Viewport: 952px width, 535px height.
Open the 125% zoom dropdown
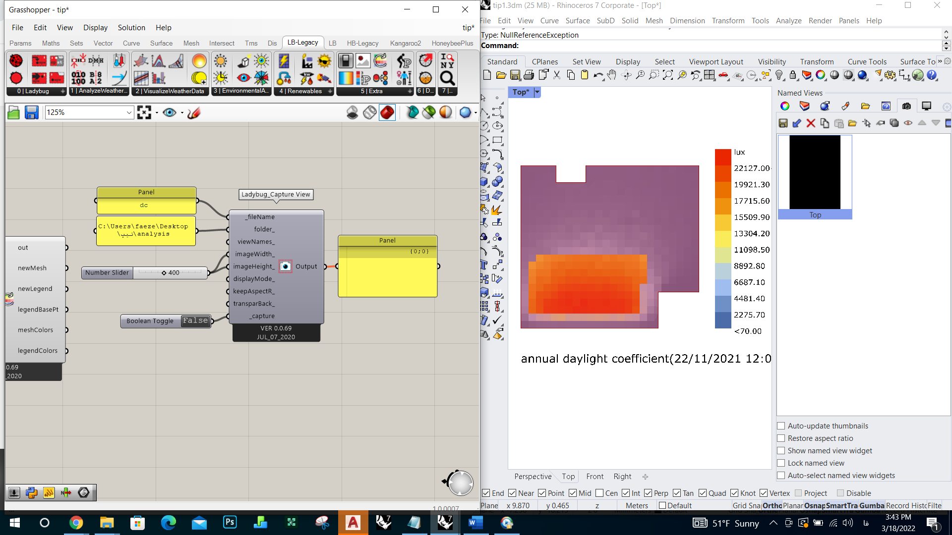[x=129, y=112]
